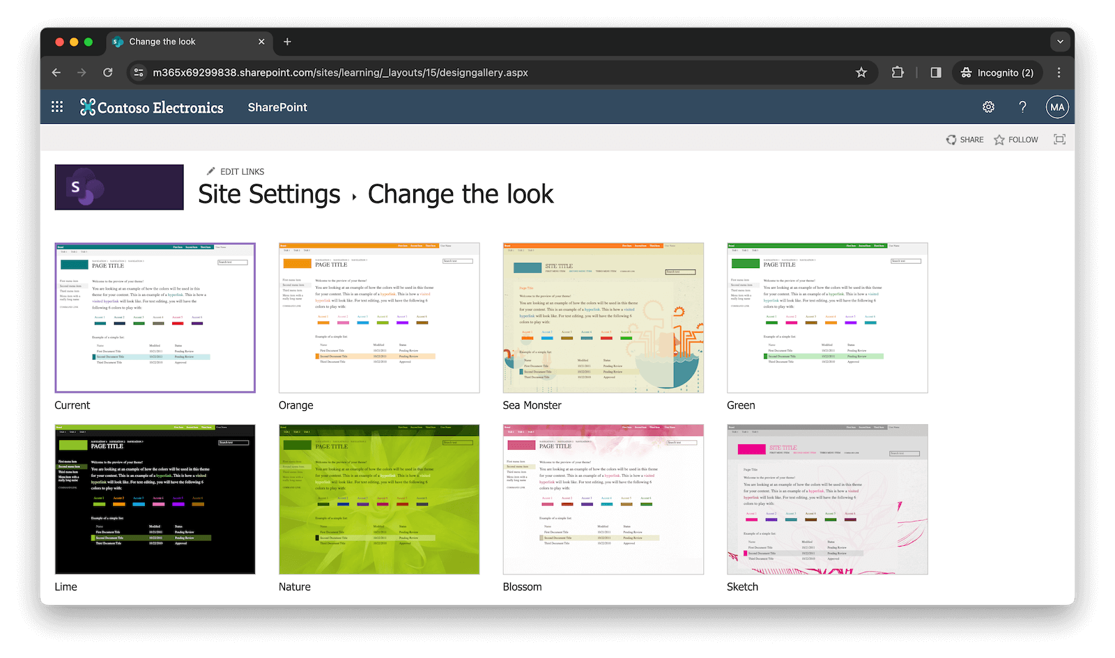Click the Edit Links button

[242, 171]
